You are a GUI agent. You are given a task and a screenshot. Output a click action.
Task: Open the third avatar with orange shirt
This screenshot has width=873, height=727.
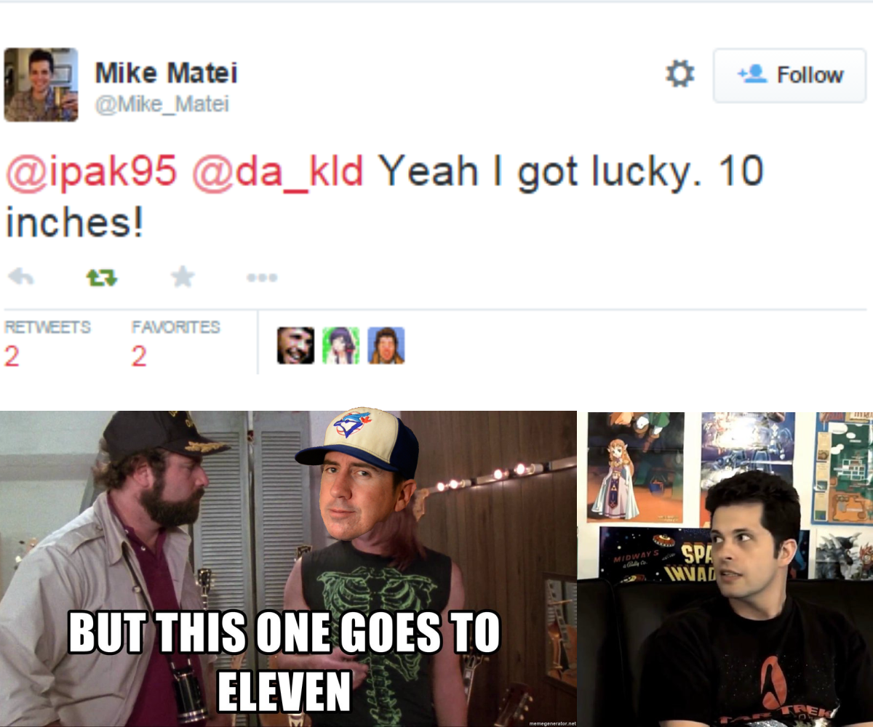386,345
